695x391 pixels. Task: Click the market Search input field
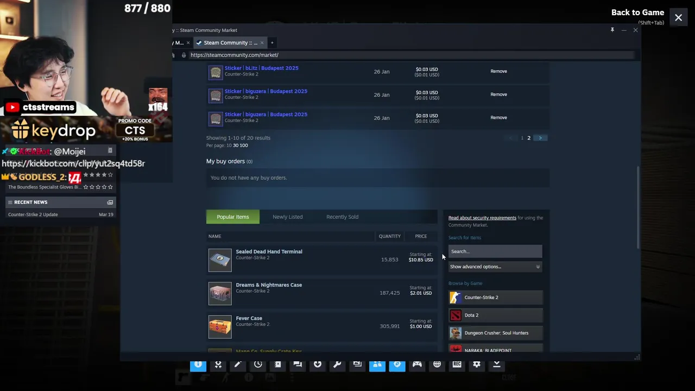[495, 251]
